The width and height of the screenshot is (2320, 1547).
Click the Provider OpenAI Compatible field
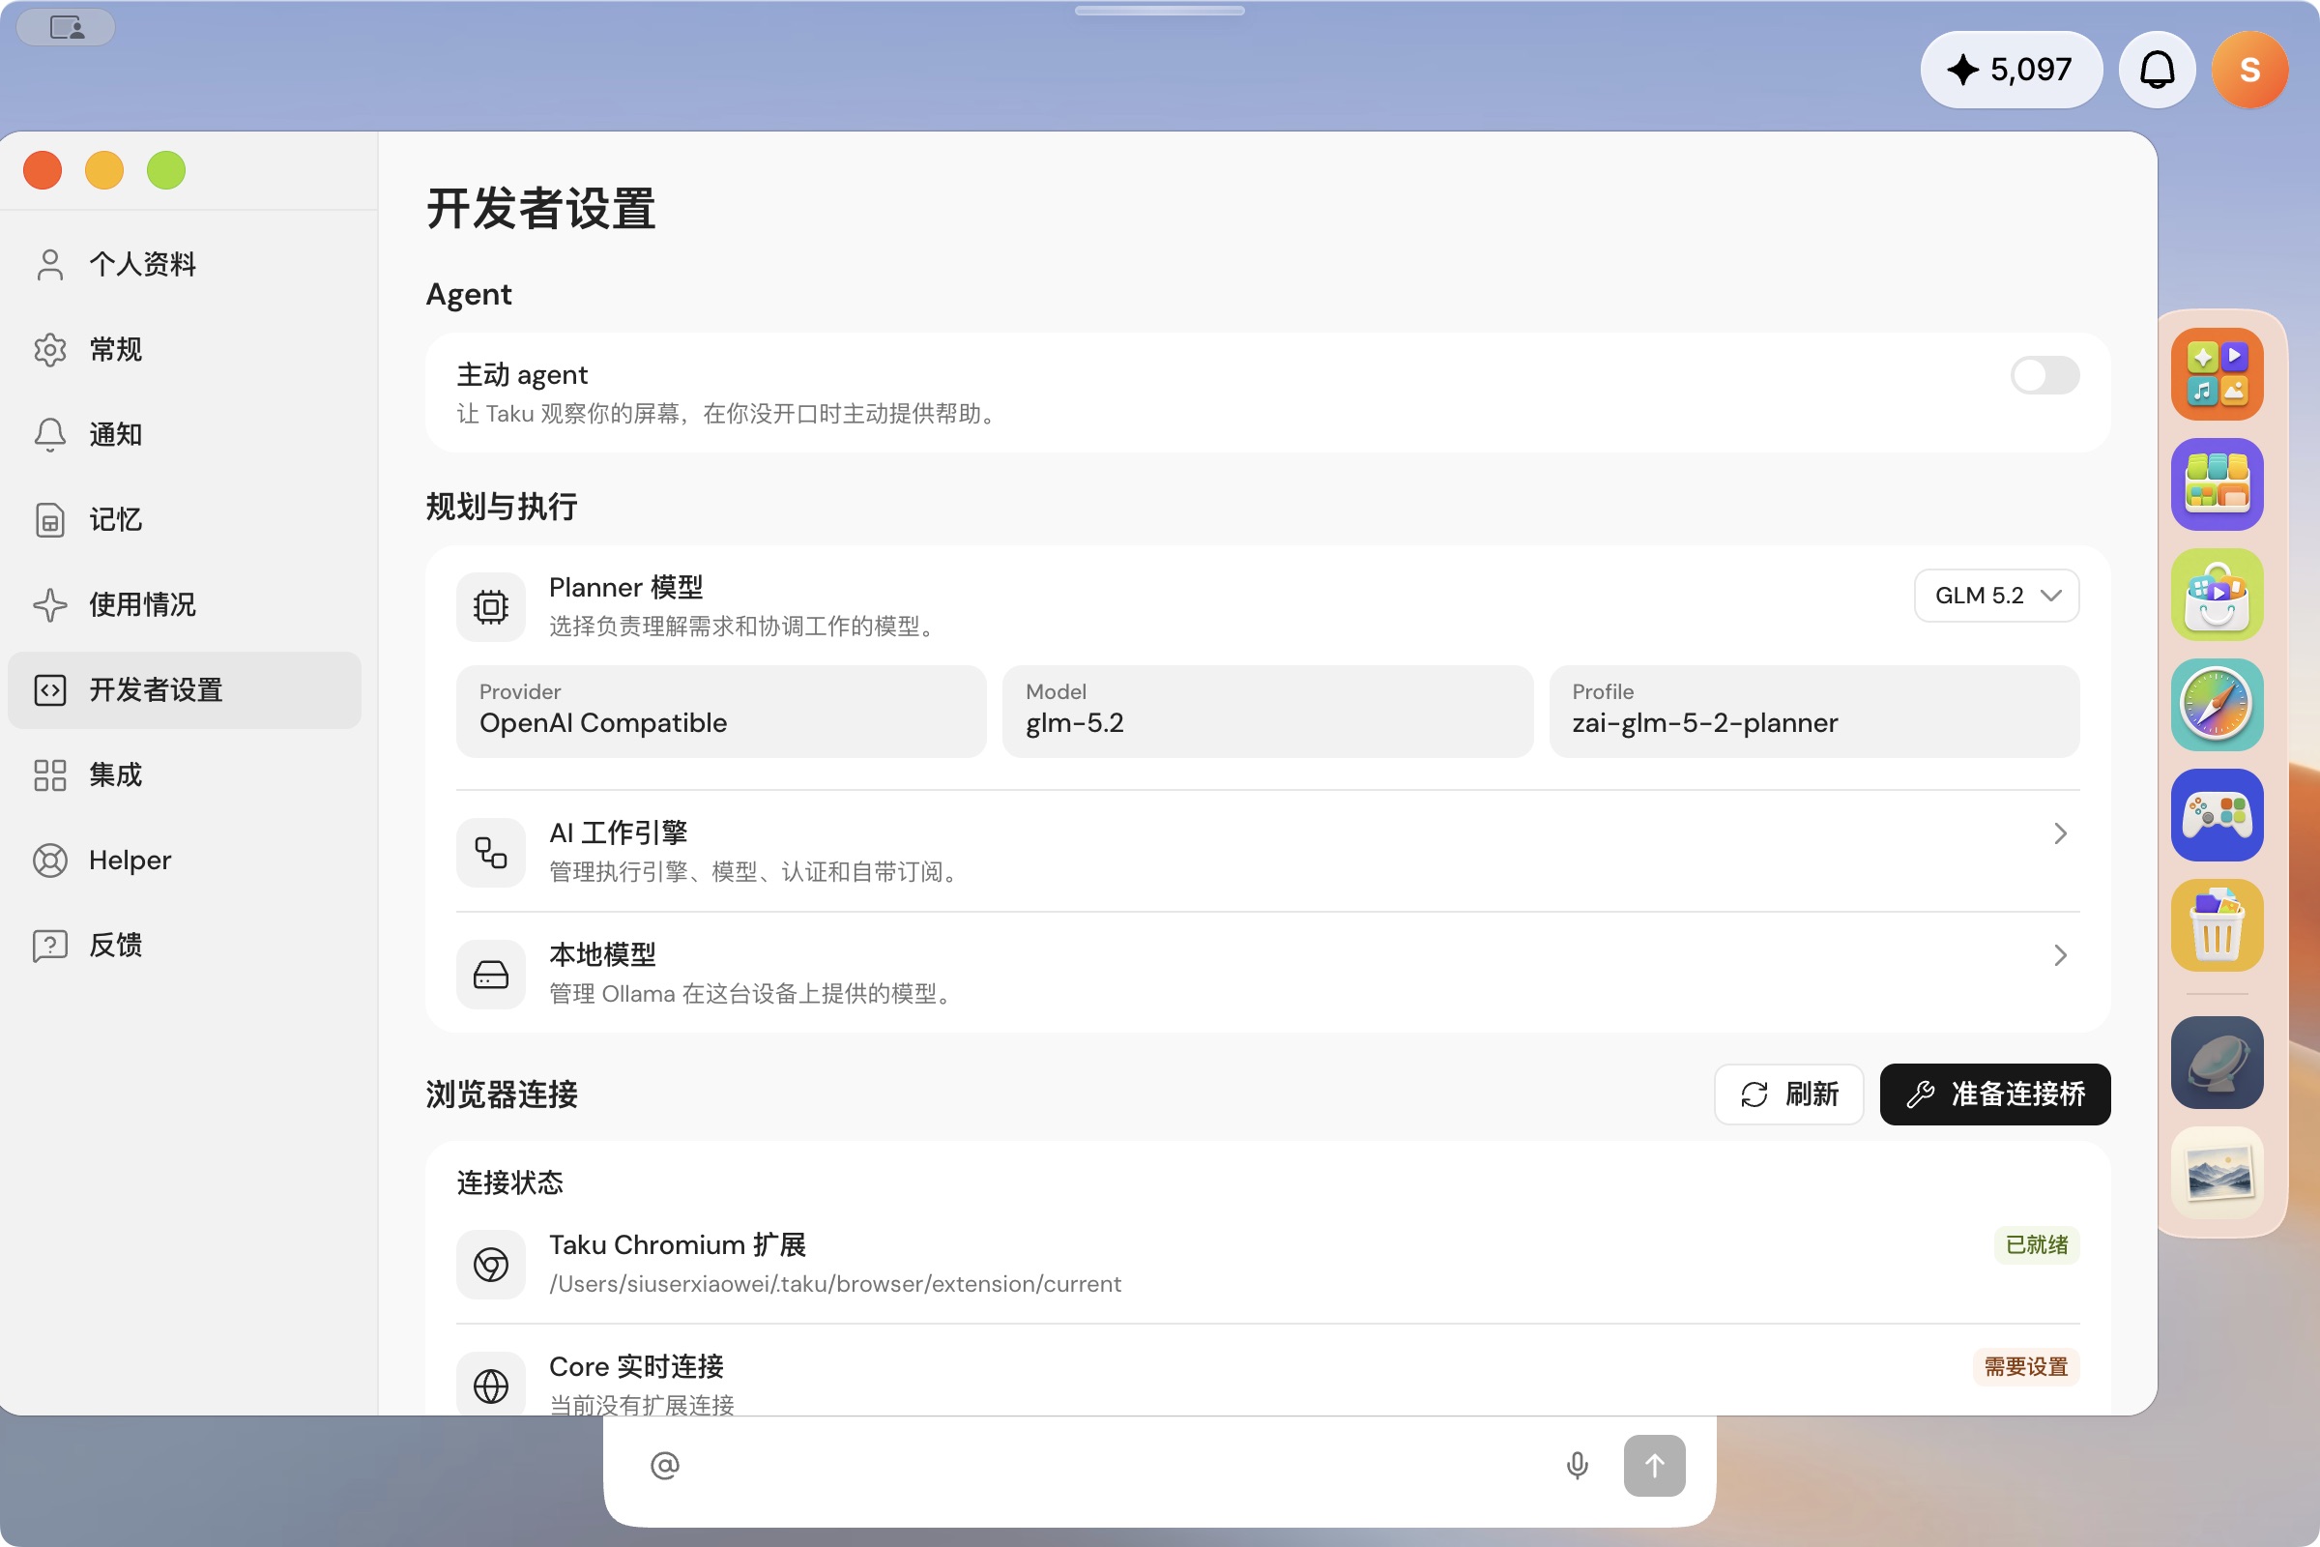point(721,712)
